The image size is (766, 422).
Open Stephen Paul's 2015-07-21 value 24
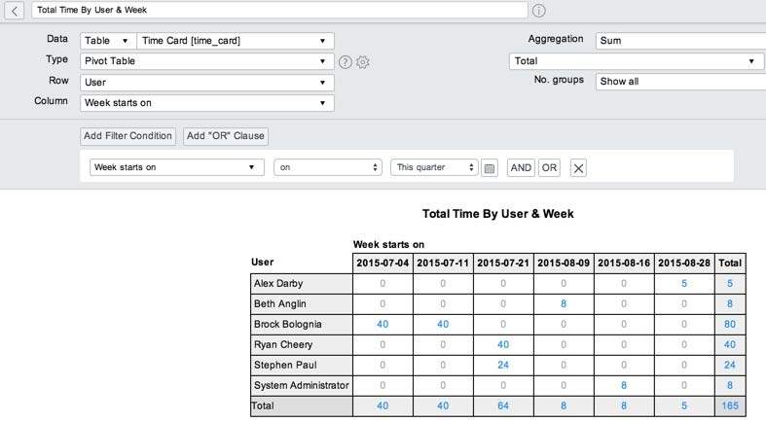[503, 365]
